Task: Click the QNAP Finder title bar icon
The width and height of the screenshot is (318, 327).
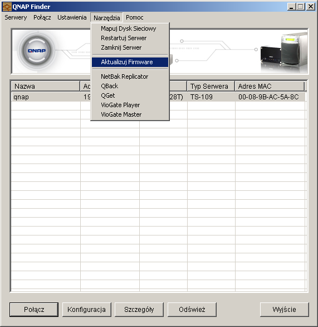Action: click(7, 7)
